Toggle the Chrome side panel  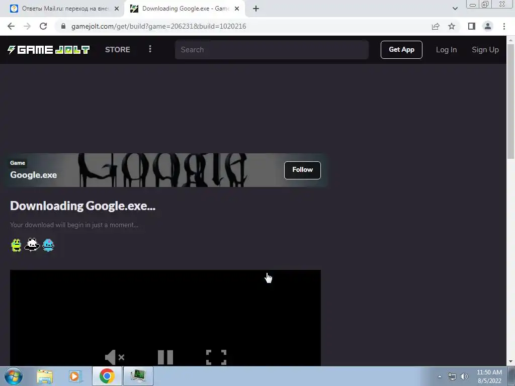(472, 26)
